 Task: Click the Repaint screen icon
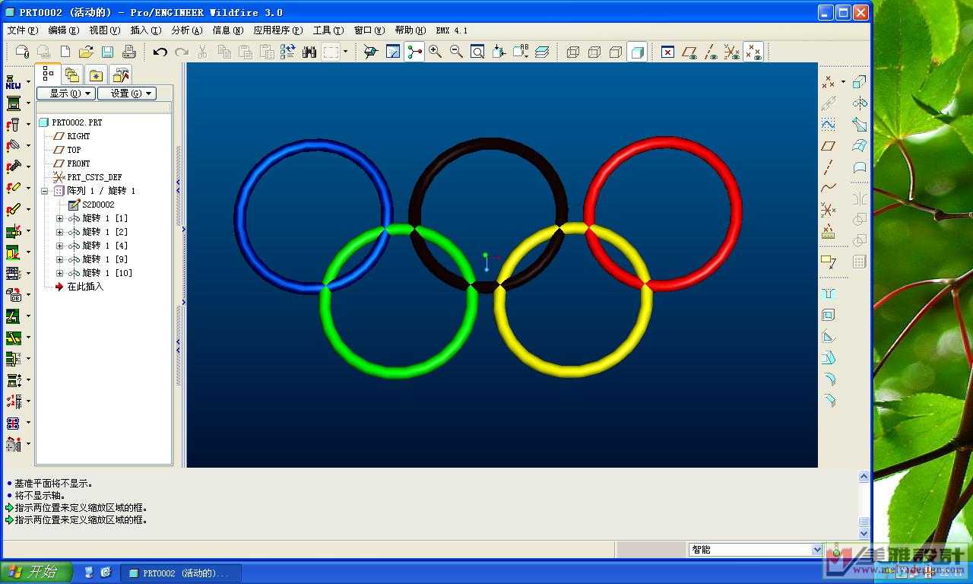392,52
